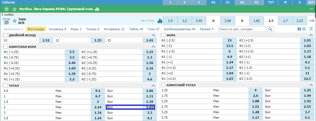Bet on draw at 3.2
Viewport: 316px width, 121px height.
click(184, 21)
